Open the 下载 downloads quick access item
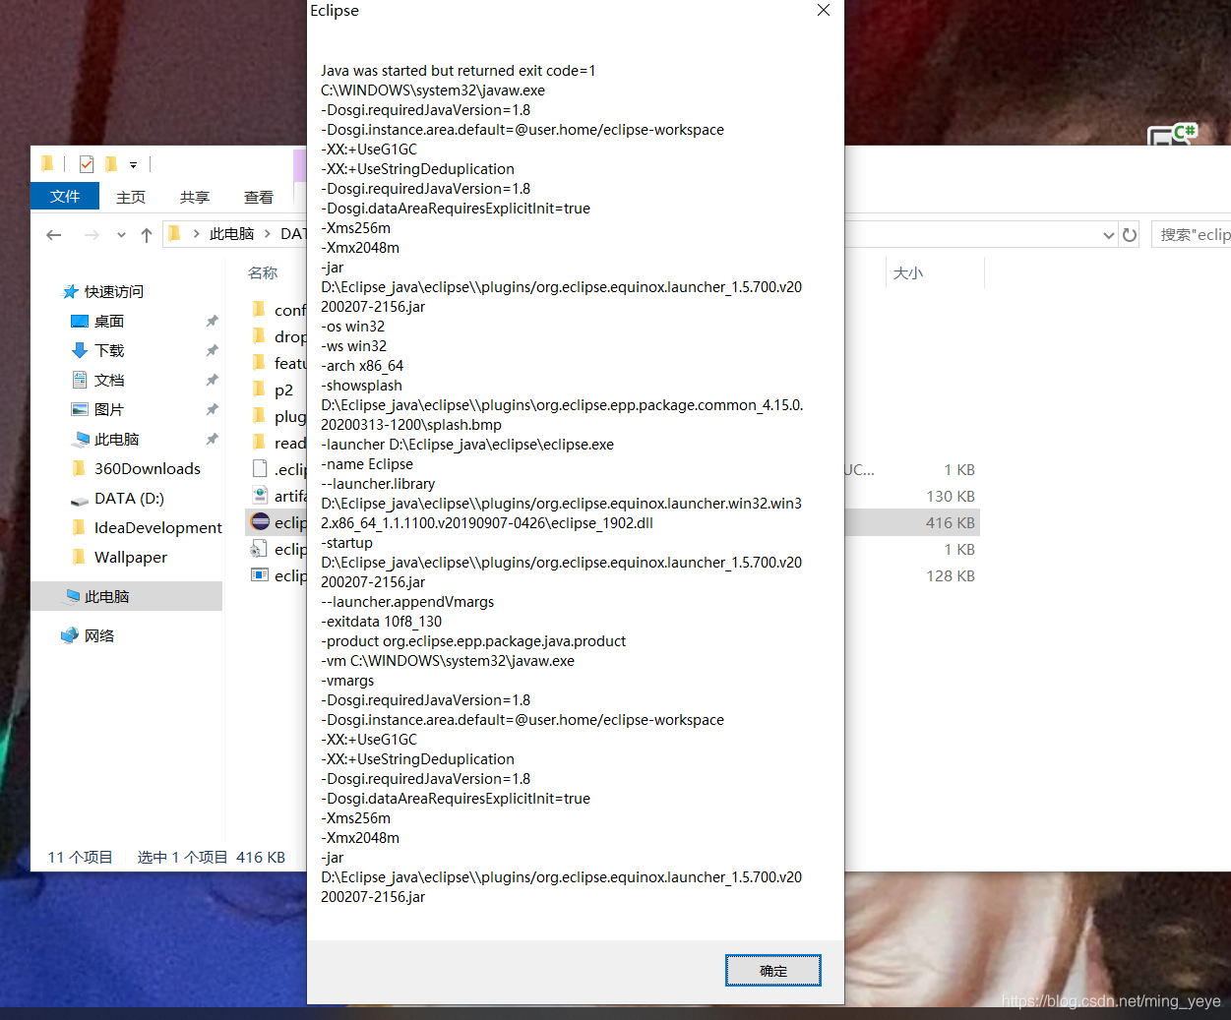Viewport: 1231px width, 1020px height. click(108, 351)
